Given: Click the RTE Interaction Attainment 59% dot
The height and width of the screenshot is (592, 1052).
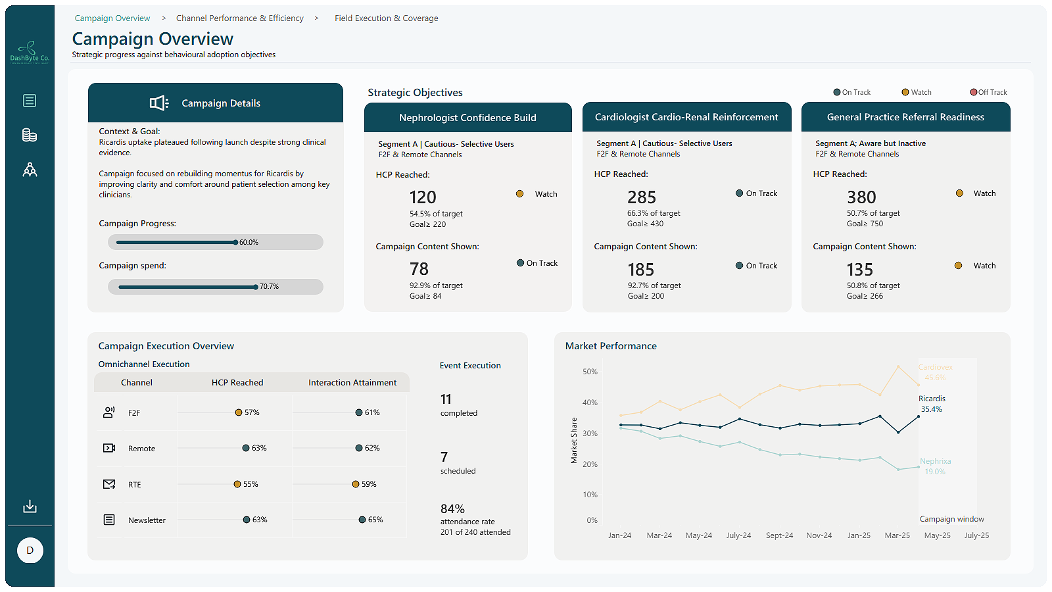Looking at the screenshot, I should [356, 484].
